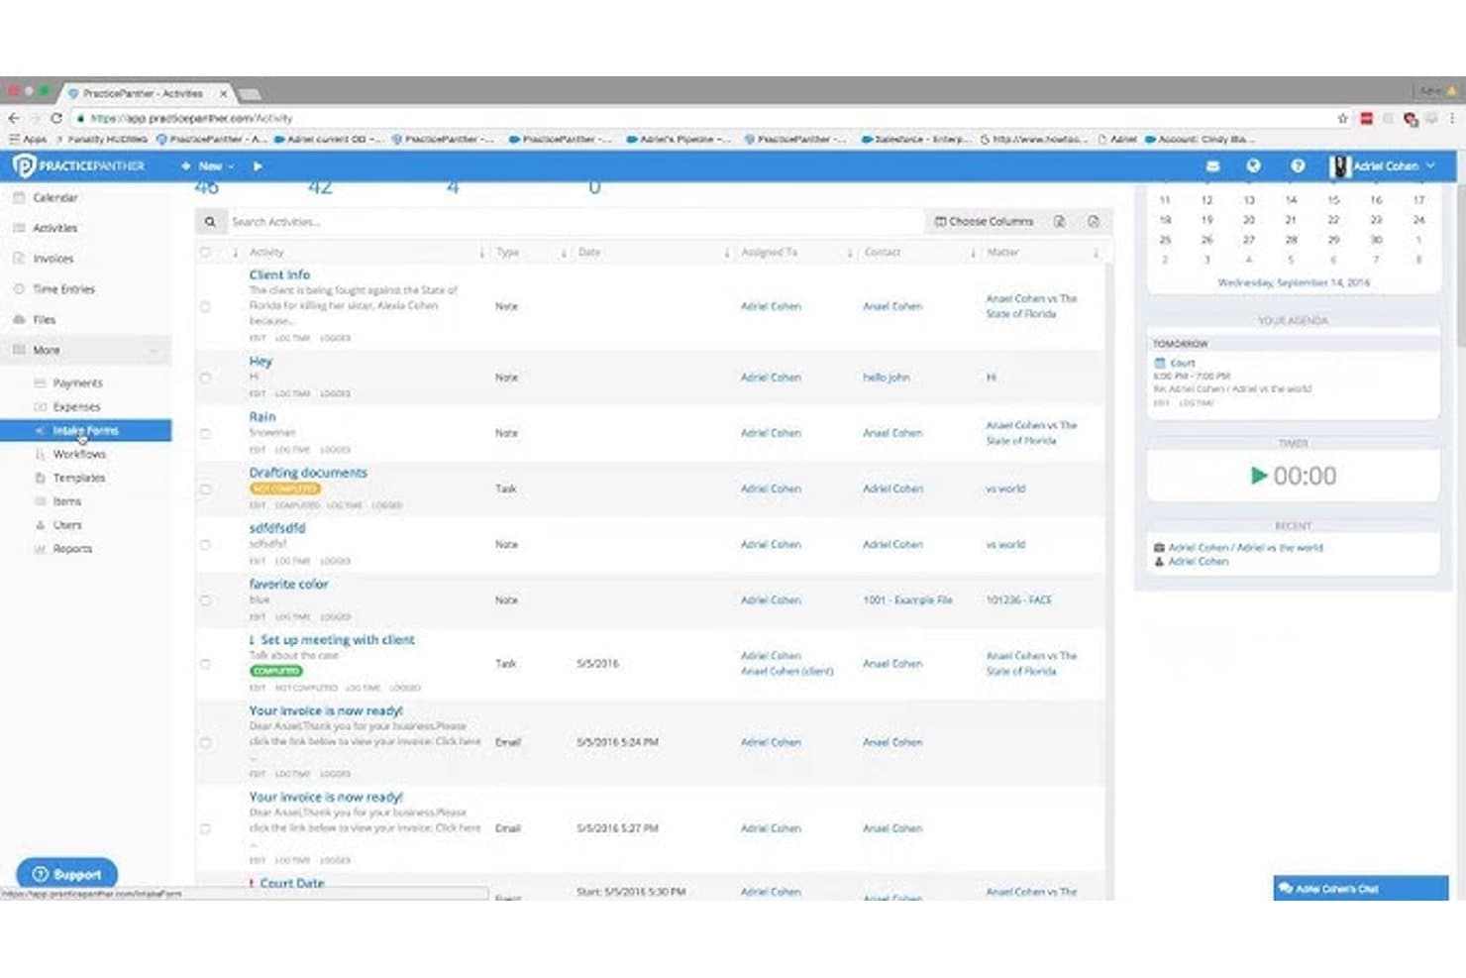Select Intake Forms in the sidebar
Image resolution: width=1466 pixels, height=978 pixels.
coord(86,431)
